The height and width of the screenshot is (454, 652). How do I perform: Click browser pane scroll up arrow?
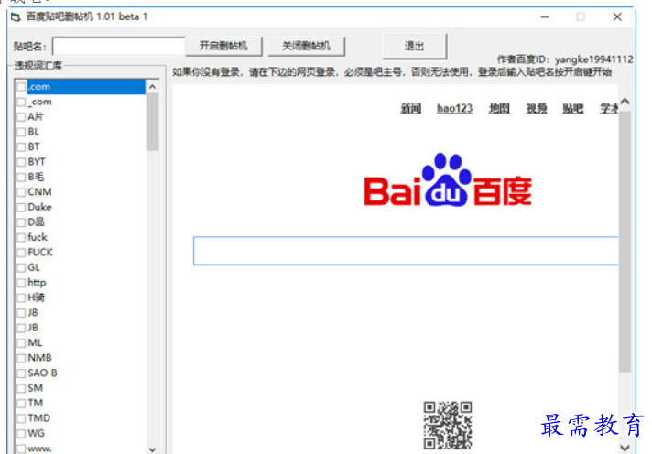(x=625, y=102)
